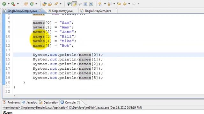Click line number 19 in the gutter

8,78
